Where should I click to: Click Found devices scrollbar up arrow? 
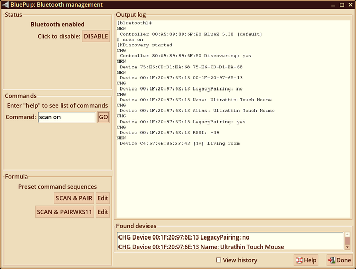[x=347, y=234]
